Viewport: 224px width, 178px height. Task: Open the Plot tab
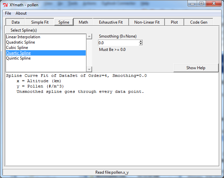tap(174, 22)
